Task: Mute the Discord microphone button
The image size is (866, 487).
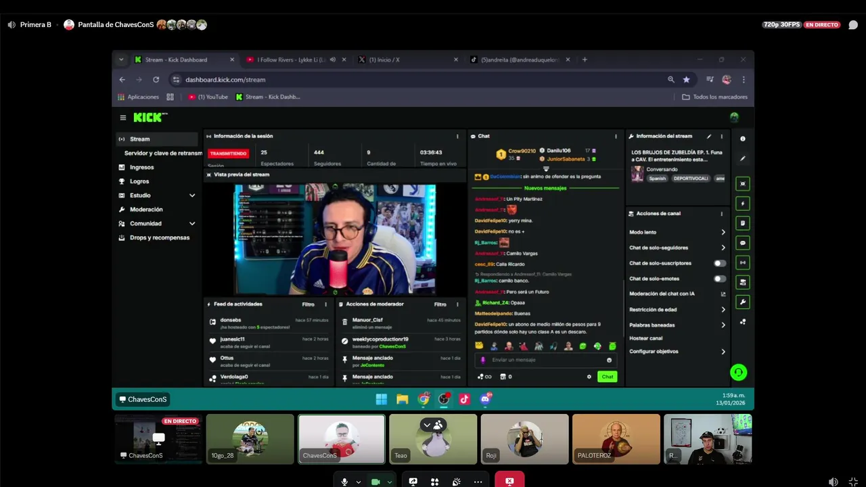Action: 344,482
